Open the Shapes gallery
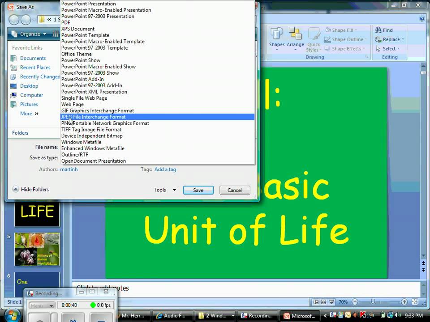430x322 pixels. [277, 39]
